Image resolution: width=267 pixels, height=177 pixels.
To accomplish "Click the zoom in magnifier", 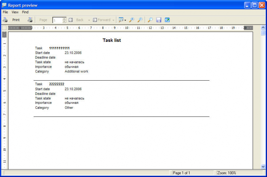I will tap(132, 20).
